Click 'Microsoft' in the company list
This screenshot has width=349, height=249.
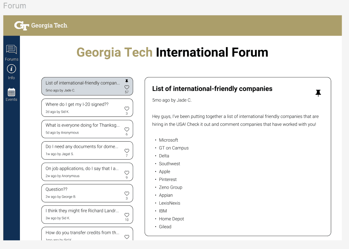click(169, 140)
